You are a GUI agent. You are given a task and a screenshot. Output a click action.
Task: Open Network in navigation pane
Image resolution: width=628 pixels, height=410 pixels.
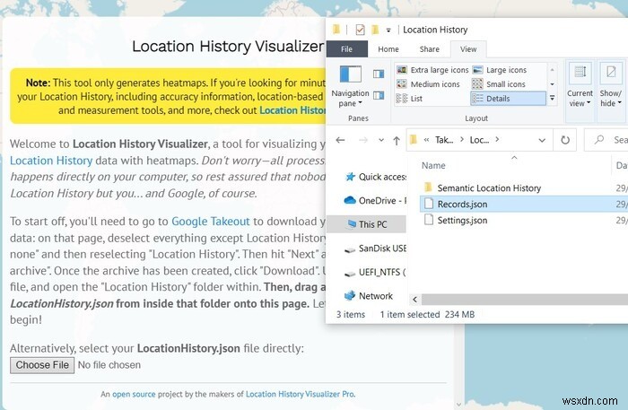369,296
